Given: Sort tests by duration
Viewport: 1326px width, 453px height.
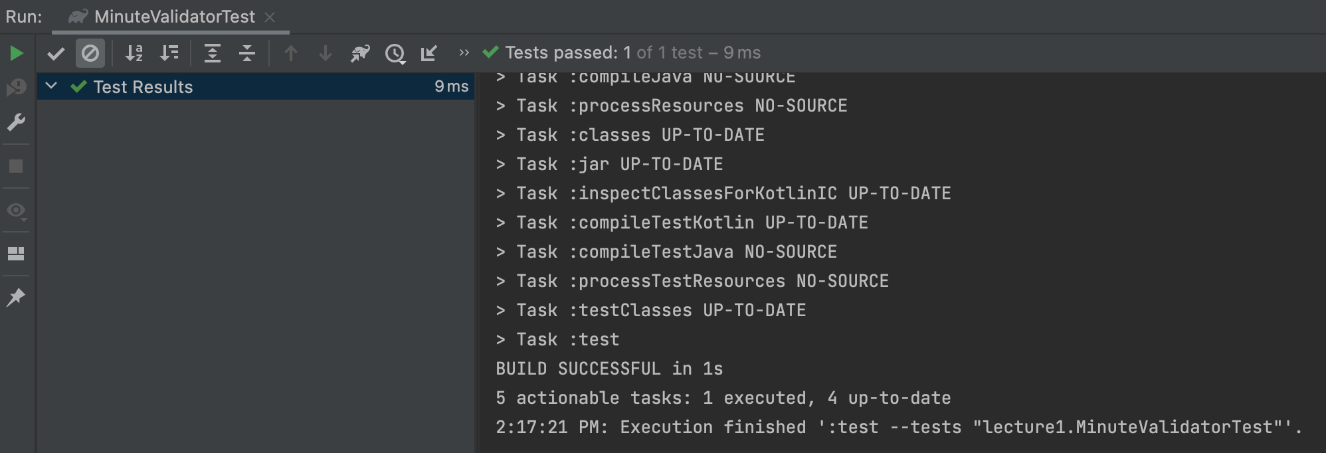Looking at the screenshot, I should click(169, 53).
